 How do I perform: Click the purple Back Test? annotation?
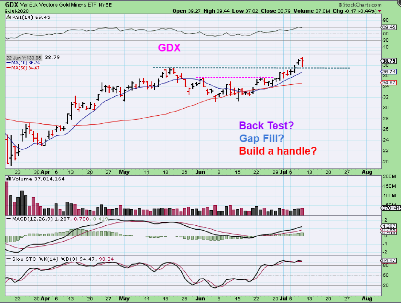click(266, 126)
